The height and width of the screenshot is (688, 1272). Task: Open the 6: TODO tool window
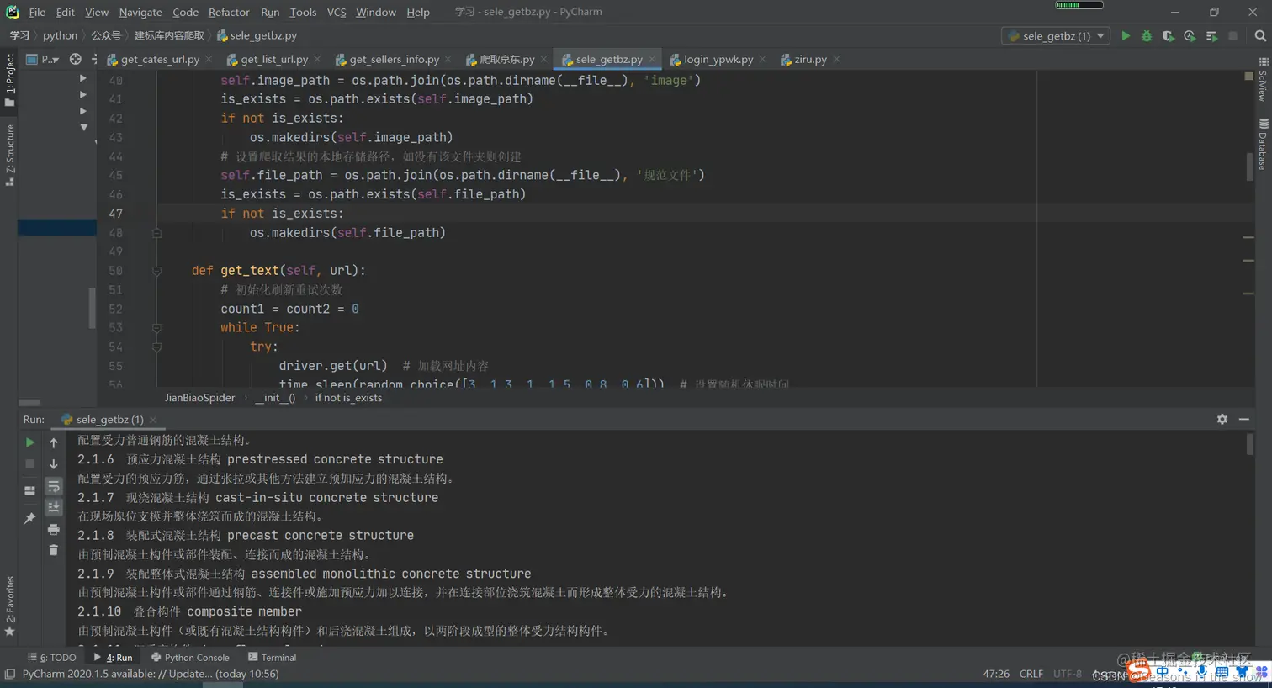(52, 658)
